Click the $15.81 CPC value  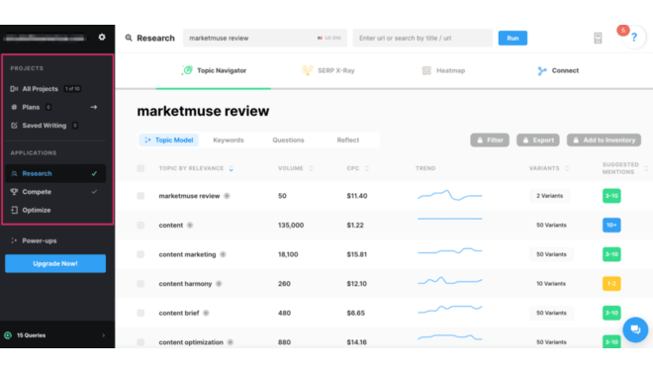tap(357, 254)
